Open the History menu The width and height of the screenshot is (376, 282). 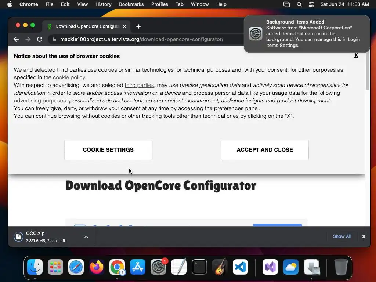[103, 4]
